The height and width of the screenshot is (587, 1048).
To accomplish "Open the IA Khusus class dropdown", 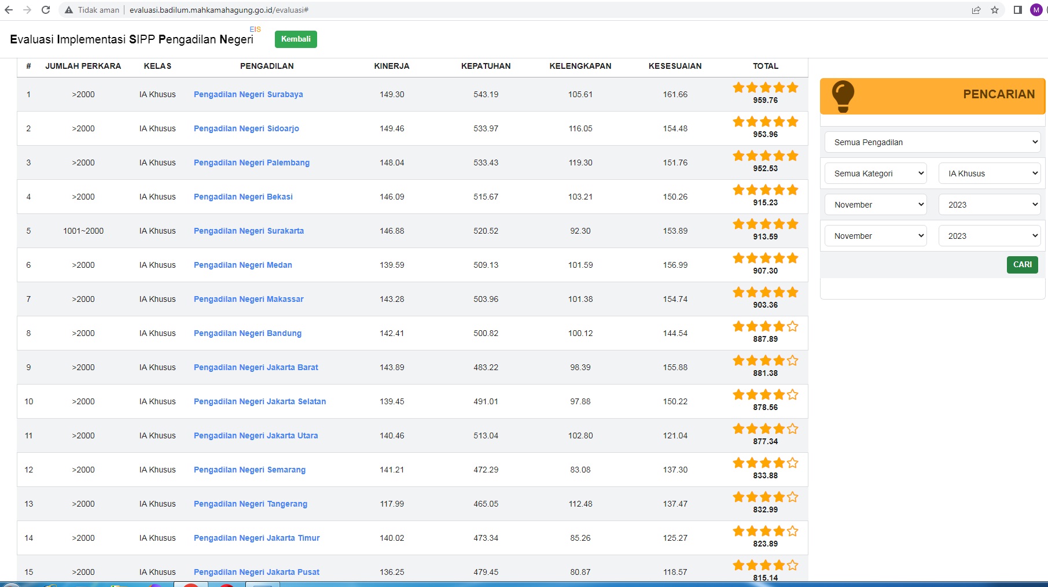I will (x=990, y=173).
